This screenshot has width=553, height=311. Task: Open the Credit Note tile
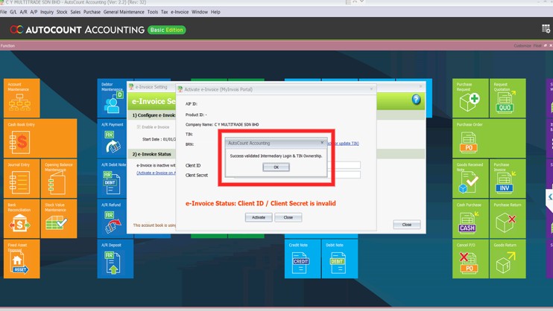click(301, 258)
